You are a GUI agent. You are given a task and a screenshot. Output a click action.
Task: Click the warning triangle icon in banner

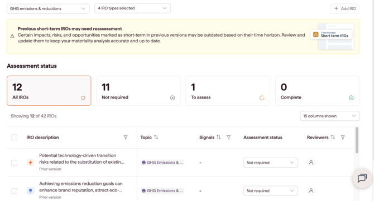(12, 36)
